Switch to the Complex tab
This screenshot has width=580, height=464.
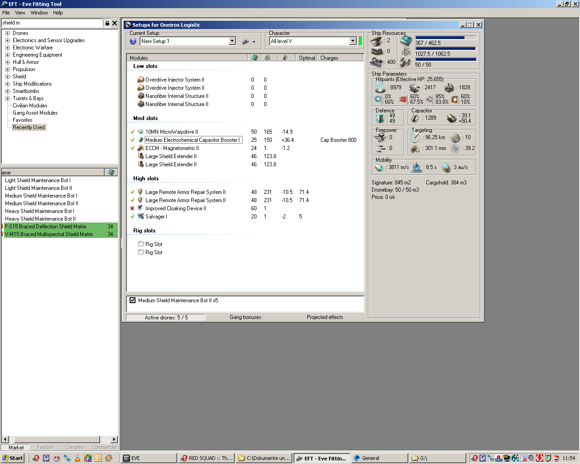tap(74, 447)
